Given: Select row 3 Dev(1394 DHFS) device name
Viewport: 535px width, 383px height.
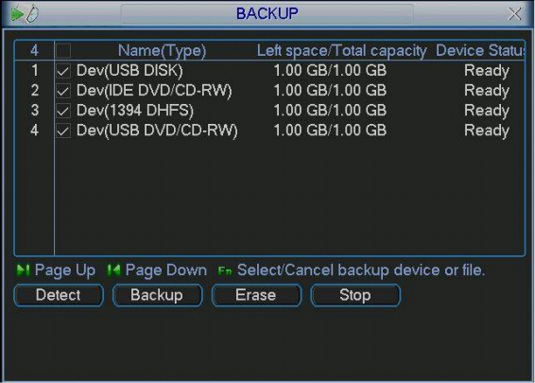Looking at the screenshot, I should coord(135,111).
